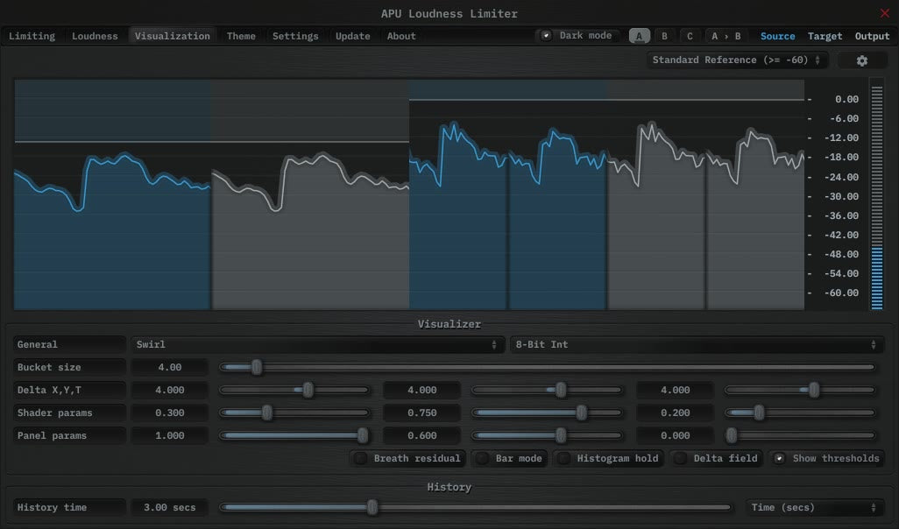Viewport: 899px width, 529px height.
Task: Click the 0.00 dB scale label
Action: pos(846,99)
